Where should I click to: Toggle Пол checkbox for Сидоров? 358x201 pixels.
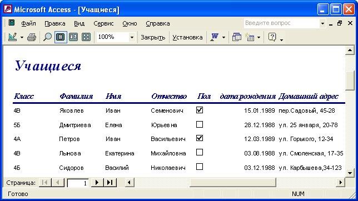[x=200, y=167]
